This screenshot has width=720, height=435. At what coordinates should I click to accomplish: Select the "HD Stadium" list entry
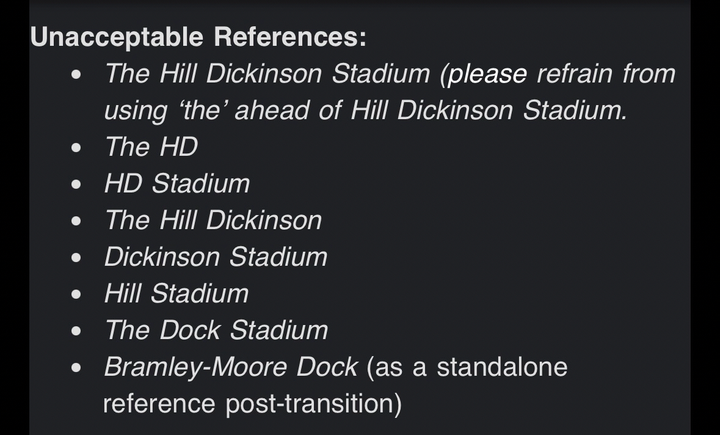(176, 184)
